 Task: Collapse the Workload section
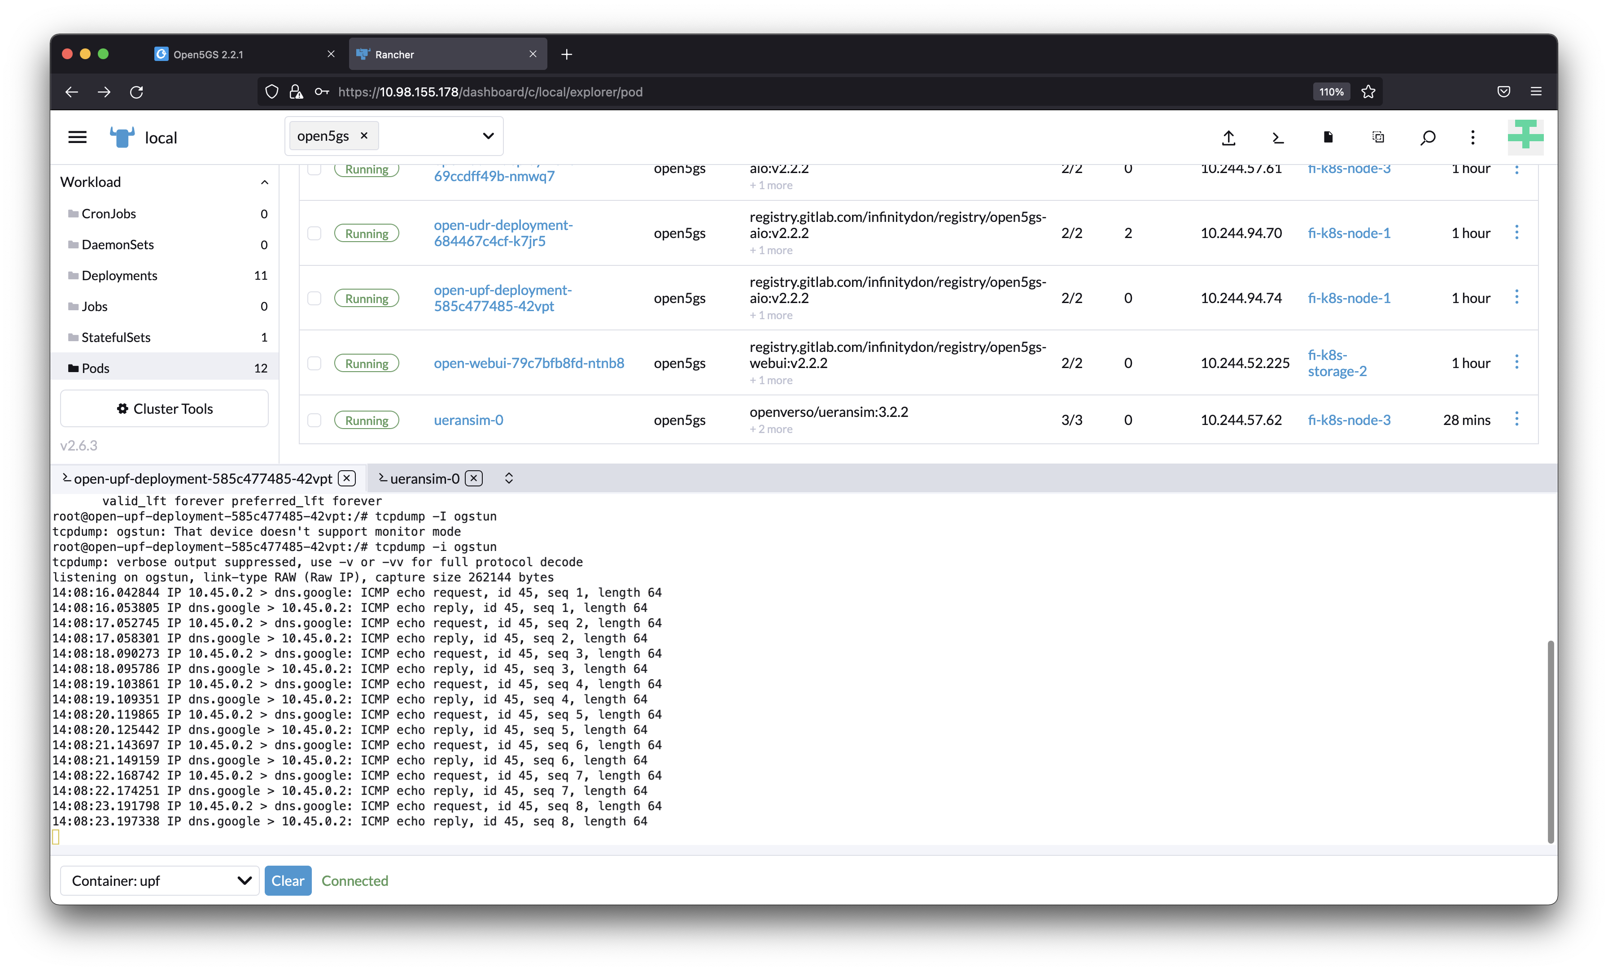click(264, 182)
